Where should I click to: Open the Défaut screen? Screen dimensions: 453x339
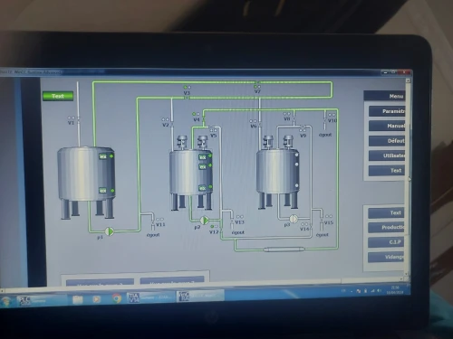point(387,141)
